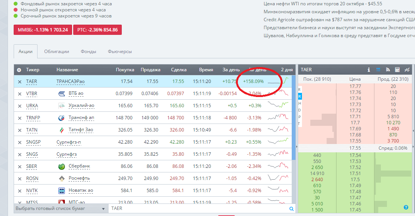The image size is (415, 216).
Task: Open the WTI oil price news headline
Action: [x=323, y=4]
